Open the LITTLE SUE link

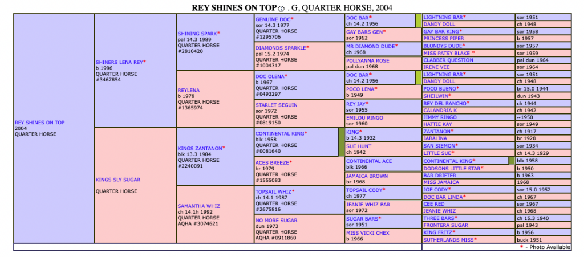tap(437, 153)
